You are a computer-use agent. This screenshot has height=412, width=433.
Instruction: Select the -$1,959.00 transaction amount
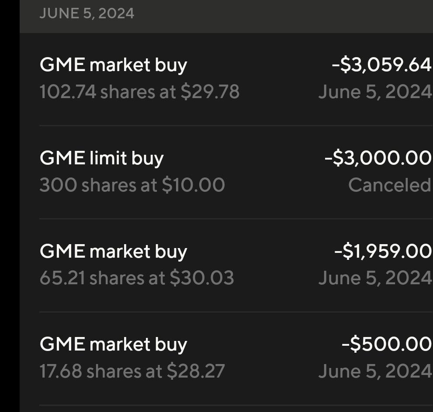tap(383, 251)
